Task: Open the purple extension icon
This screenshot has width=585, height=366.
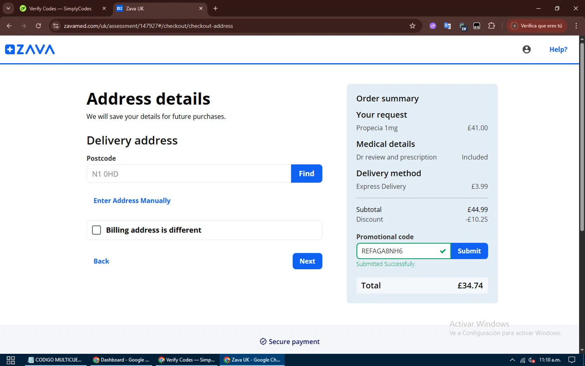Action: coord(433,26)
